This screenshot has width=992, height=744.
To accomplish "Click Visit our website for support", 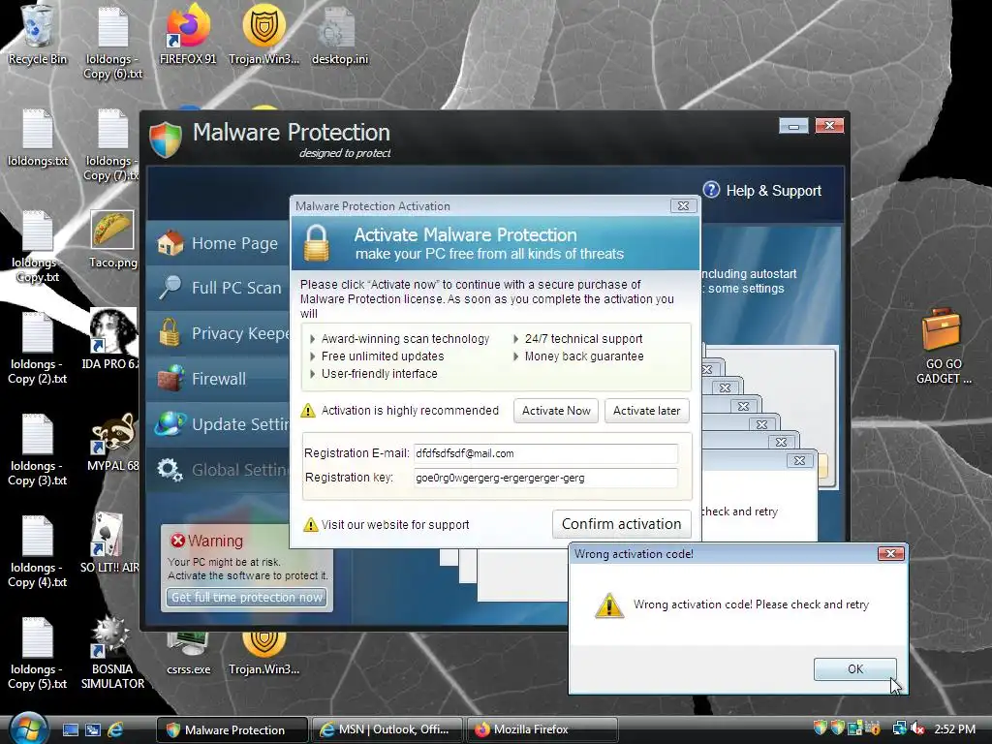I will [x=395, y=524].
